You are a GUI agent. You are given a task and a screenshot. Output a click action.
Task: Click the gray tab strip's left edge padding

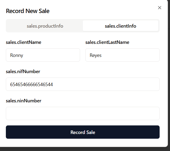tap(7, 26)
